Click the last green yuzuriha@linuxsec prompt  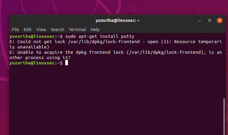32,63
